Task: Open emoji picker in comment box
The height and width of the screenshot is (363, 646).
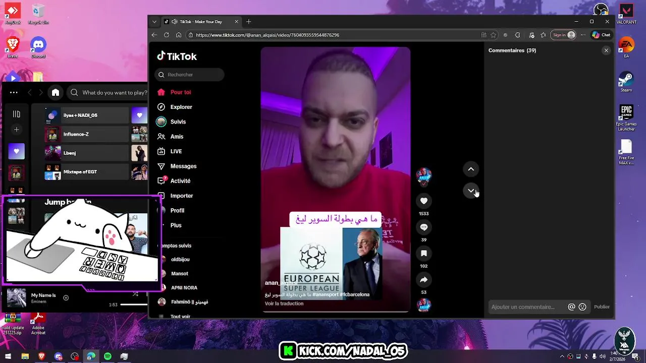Action: [582, 307]
